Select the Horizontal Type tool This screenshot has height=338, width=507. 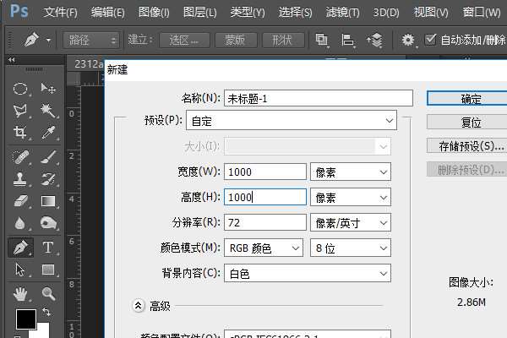click(48, 248)
